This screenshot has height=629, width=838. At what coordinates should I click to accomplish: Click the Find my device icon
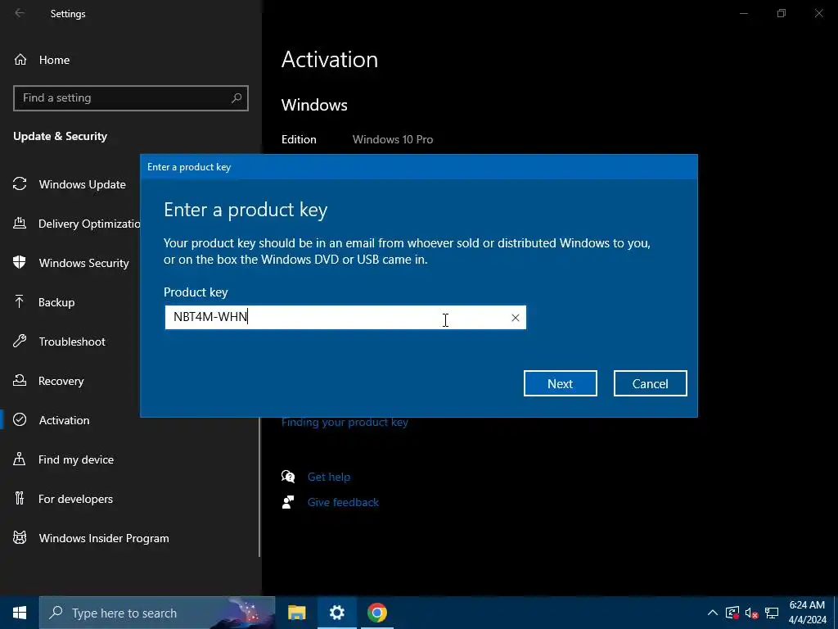[x=20, y=459]
